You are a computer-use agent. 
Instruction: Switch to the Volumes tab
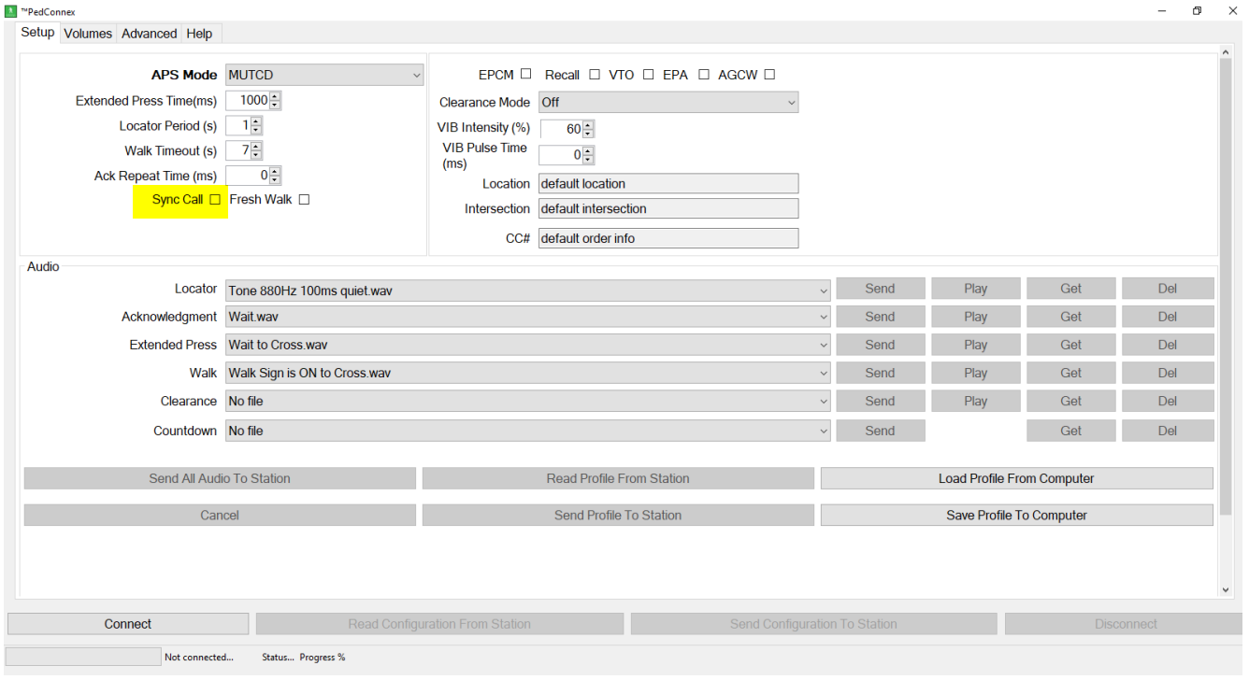(x=88, y=34)
